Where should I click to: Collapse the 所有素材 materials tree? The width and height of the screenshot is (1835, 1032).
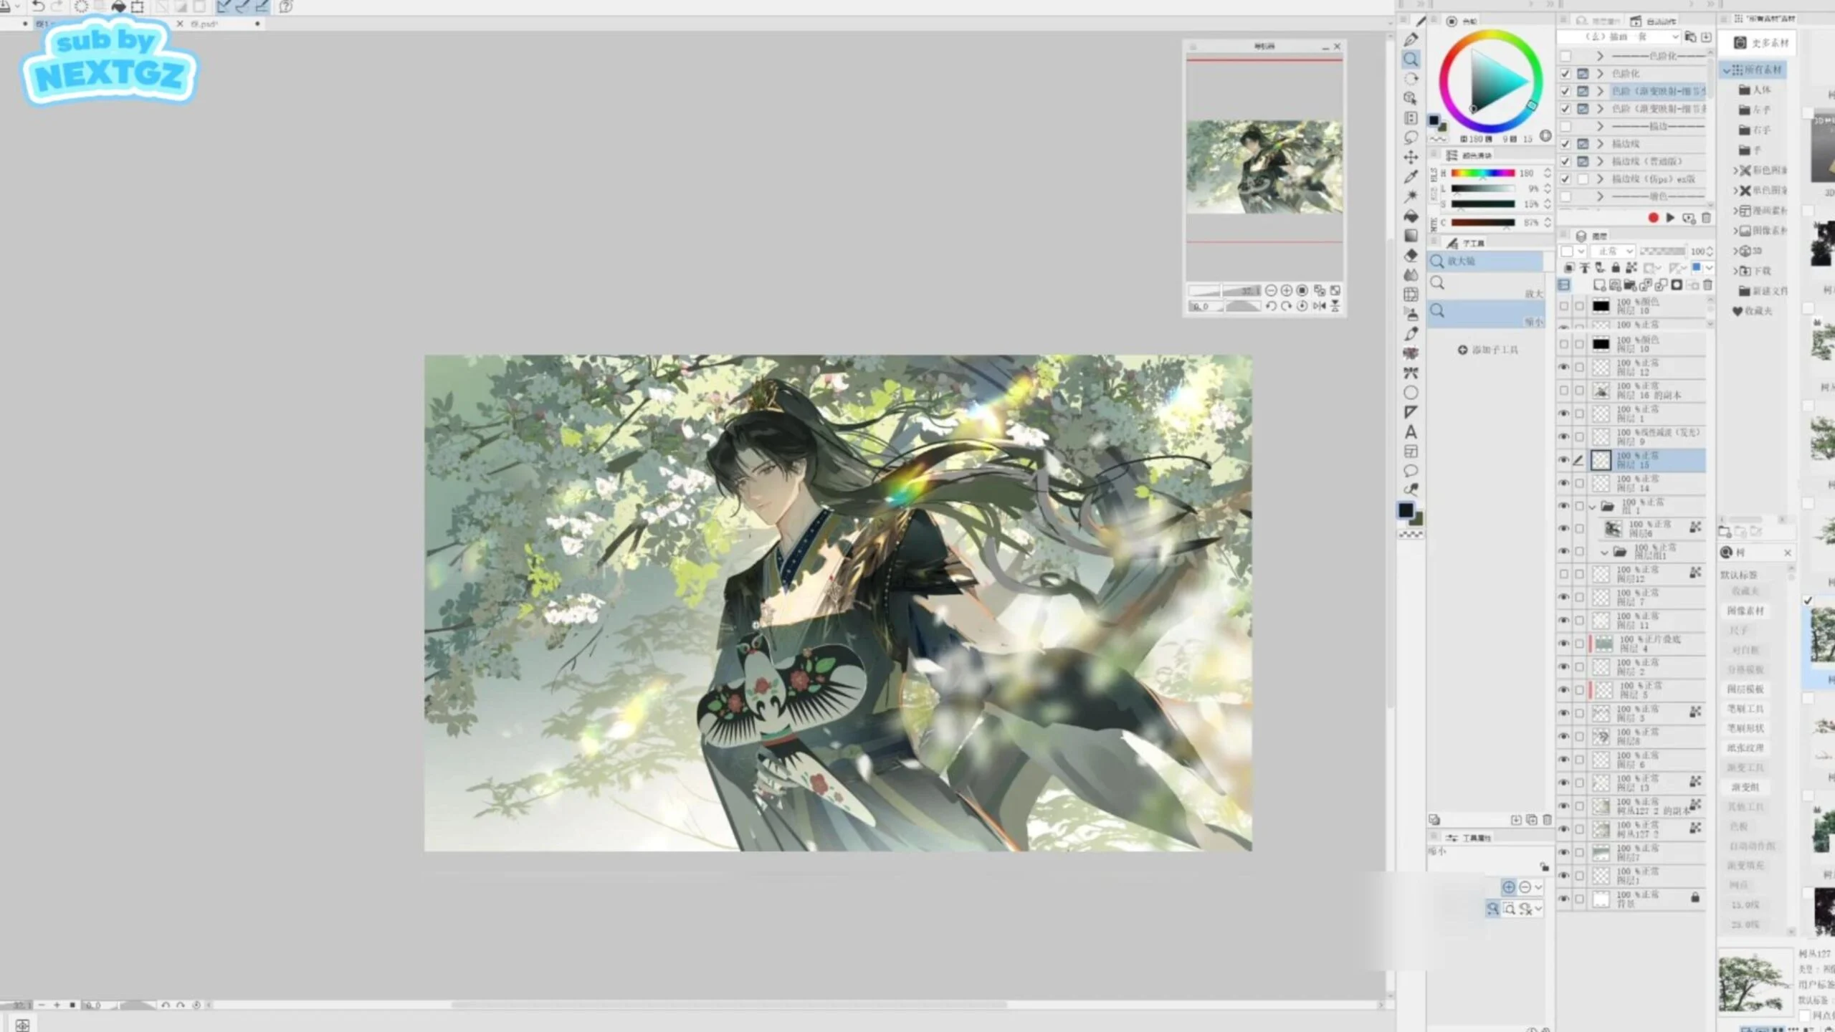[x=1727, y=70]
